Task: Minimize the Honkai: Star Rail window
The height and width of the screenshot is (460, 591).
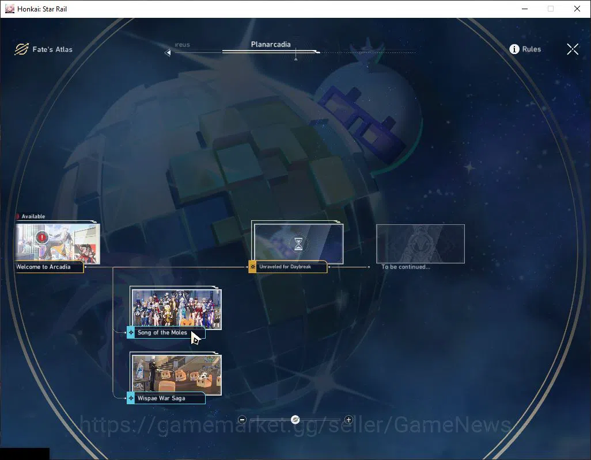Action: point(525,9)
